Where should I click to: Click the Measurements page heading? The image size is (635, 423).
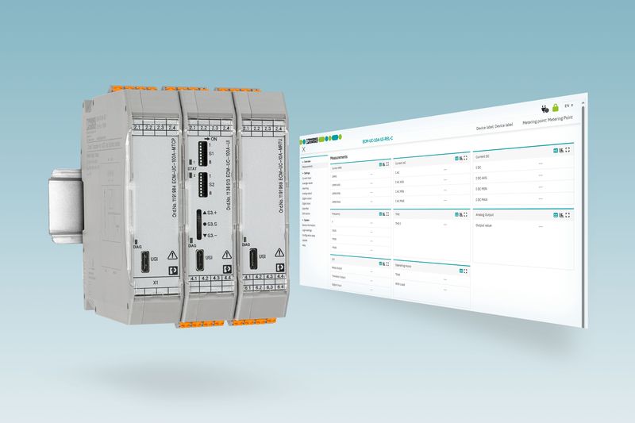(339, 157)
